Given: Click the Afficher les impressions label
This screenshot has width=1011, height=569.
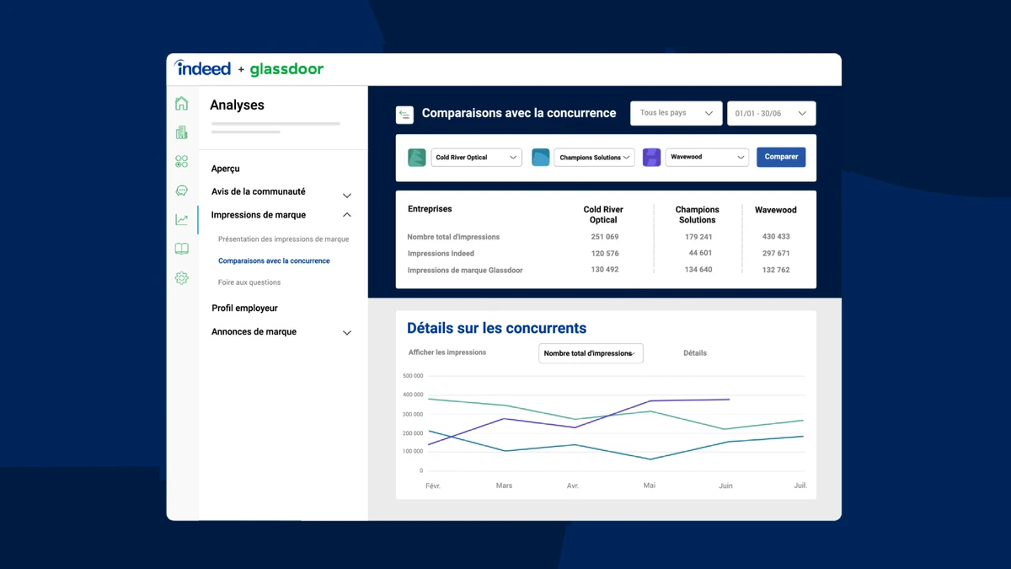Looking at the screenshot, I should [447, 352].
